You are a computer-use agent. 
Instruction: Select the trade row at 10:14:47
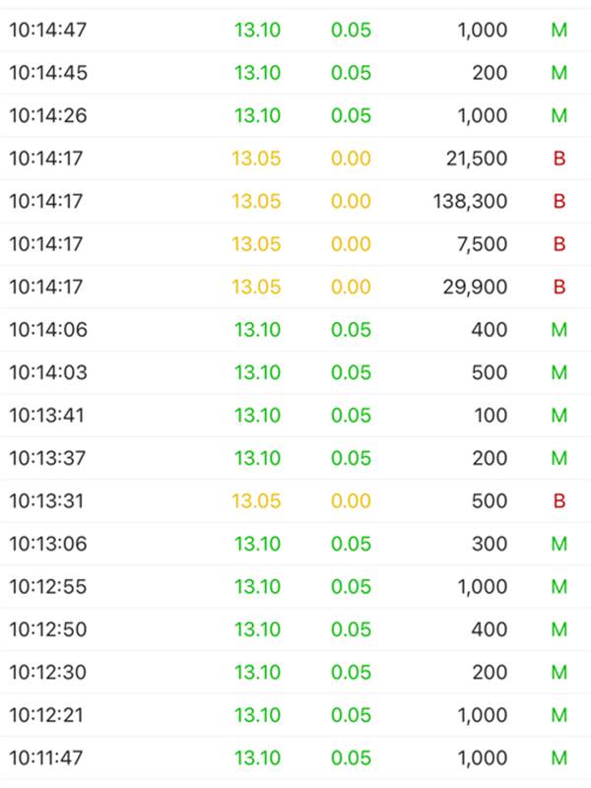click(295, 31)
